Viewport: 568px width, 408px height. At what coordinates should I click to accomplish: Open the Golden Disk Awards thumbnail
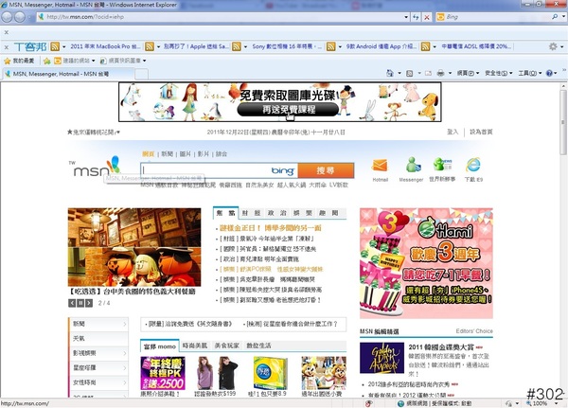click(x=382, y=358)
